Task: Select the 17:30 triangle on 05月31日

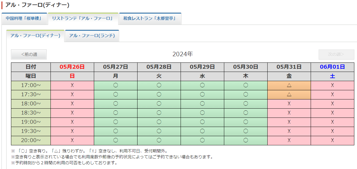Action: (x=289, y=94)
